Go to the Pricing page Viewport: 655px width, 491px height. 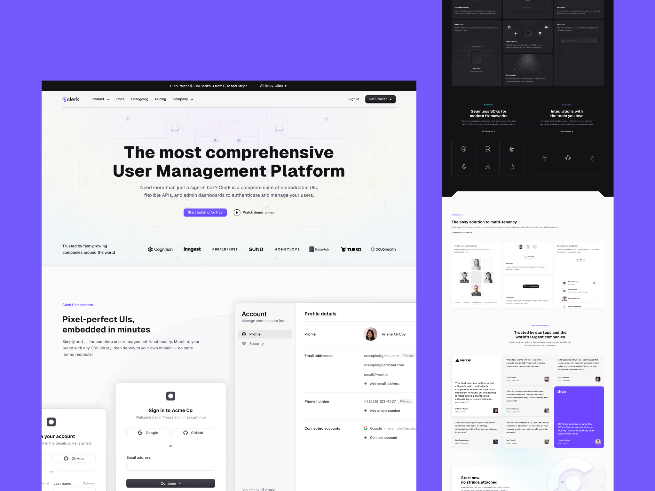pos(161,99)
